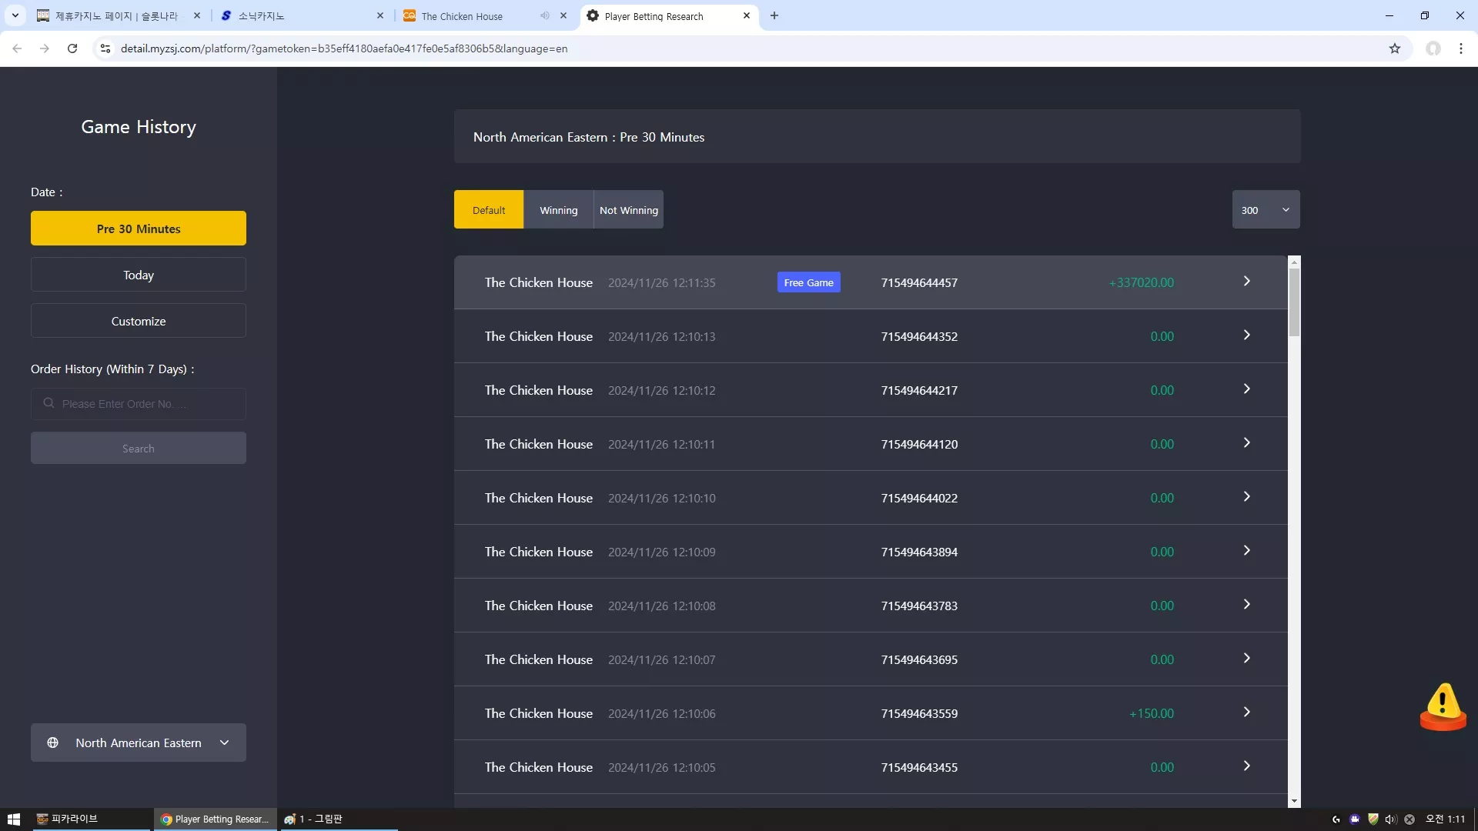This screenshot has height=831, width=1478.
Task: Click the Free Game badge
Action: click(x=808, y=282)
